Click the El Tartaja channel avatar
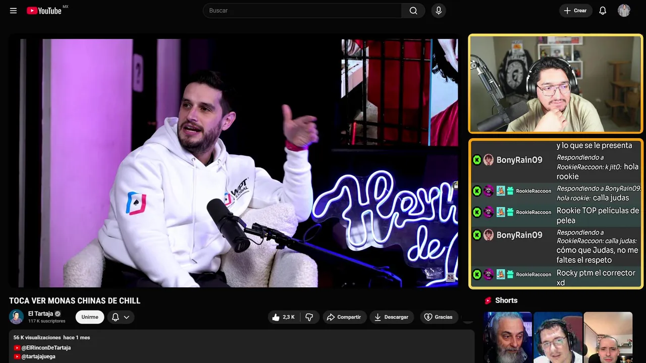The height and width of the screenshot is (363, 646). [16, 317]
